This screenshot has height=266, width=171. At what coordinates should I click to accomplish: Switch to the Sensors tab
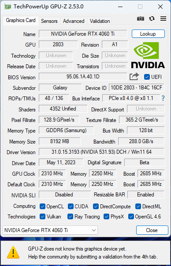[x=49, y=21]
